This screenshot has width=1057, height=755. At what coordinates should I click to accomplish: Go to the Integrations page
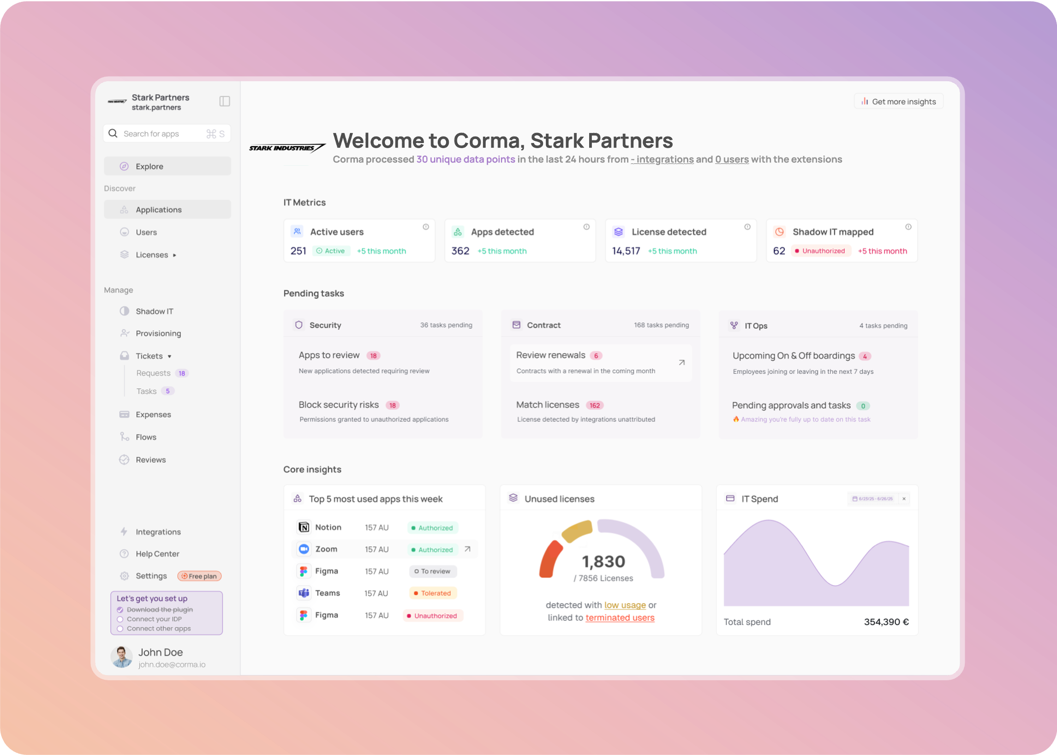(158, 532)
